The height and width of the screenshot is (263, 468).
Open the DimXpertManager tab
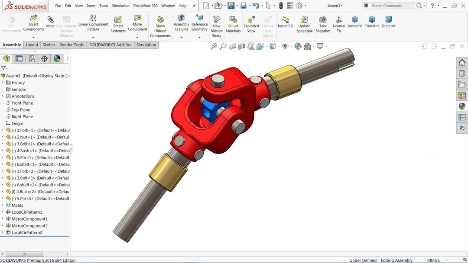(x=44, y=59)
